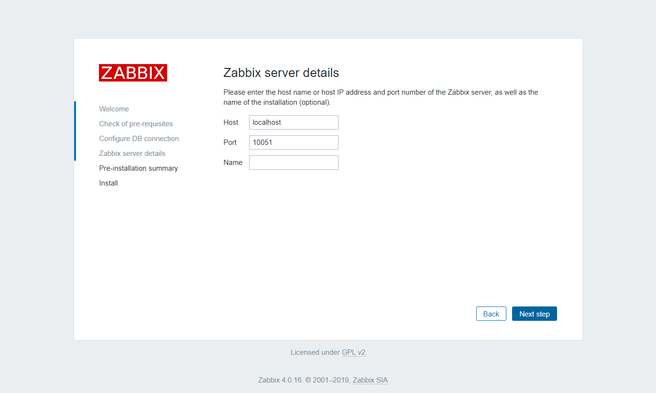Click the blue progress bar beside steps
The height and width of the screenshot is (393, 656).
pyautogui.click(x=75, y=131)
